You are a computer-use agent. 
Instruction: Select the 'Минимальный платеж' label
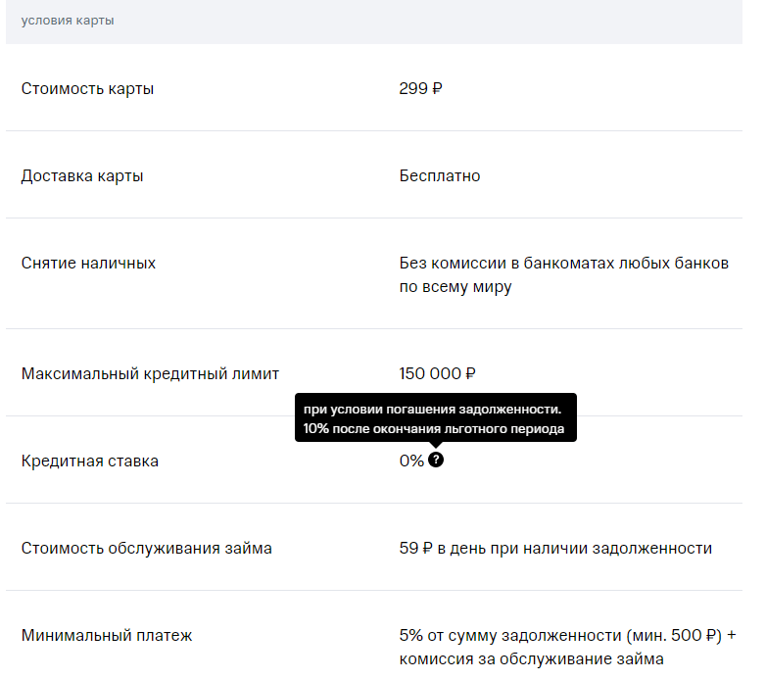107,636
